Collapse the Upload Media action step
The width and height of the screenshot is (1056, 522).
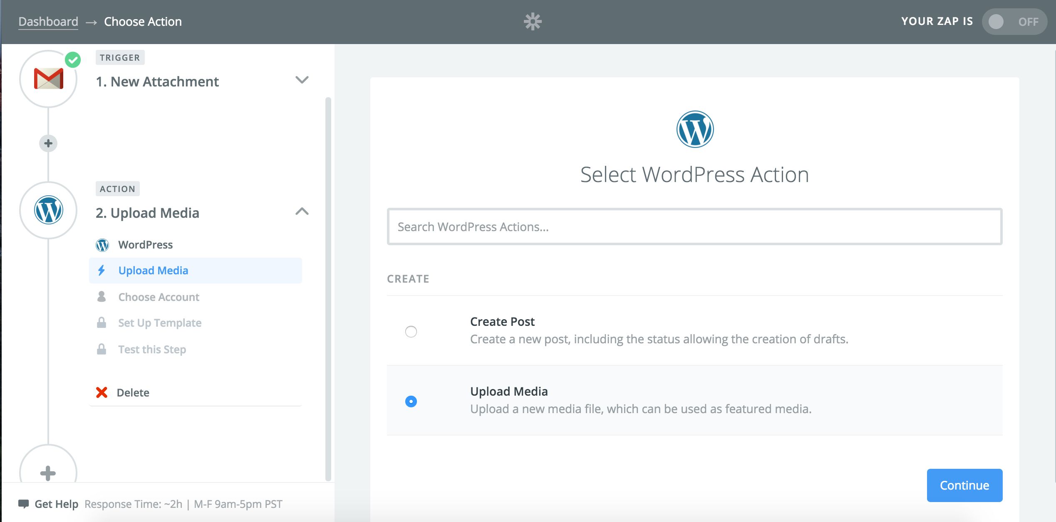(x=302, y=212)
